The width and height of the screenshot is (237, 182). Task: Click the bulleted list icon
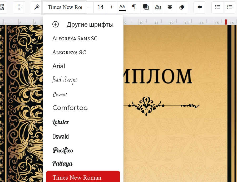[x=218, y=7]
